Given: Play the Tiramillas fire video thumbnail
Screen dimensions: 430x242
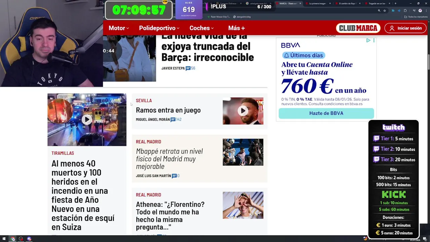Looking at the screenshot, I should point(87,120).
